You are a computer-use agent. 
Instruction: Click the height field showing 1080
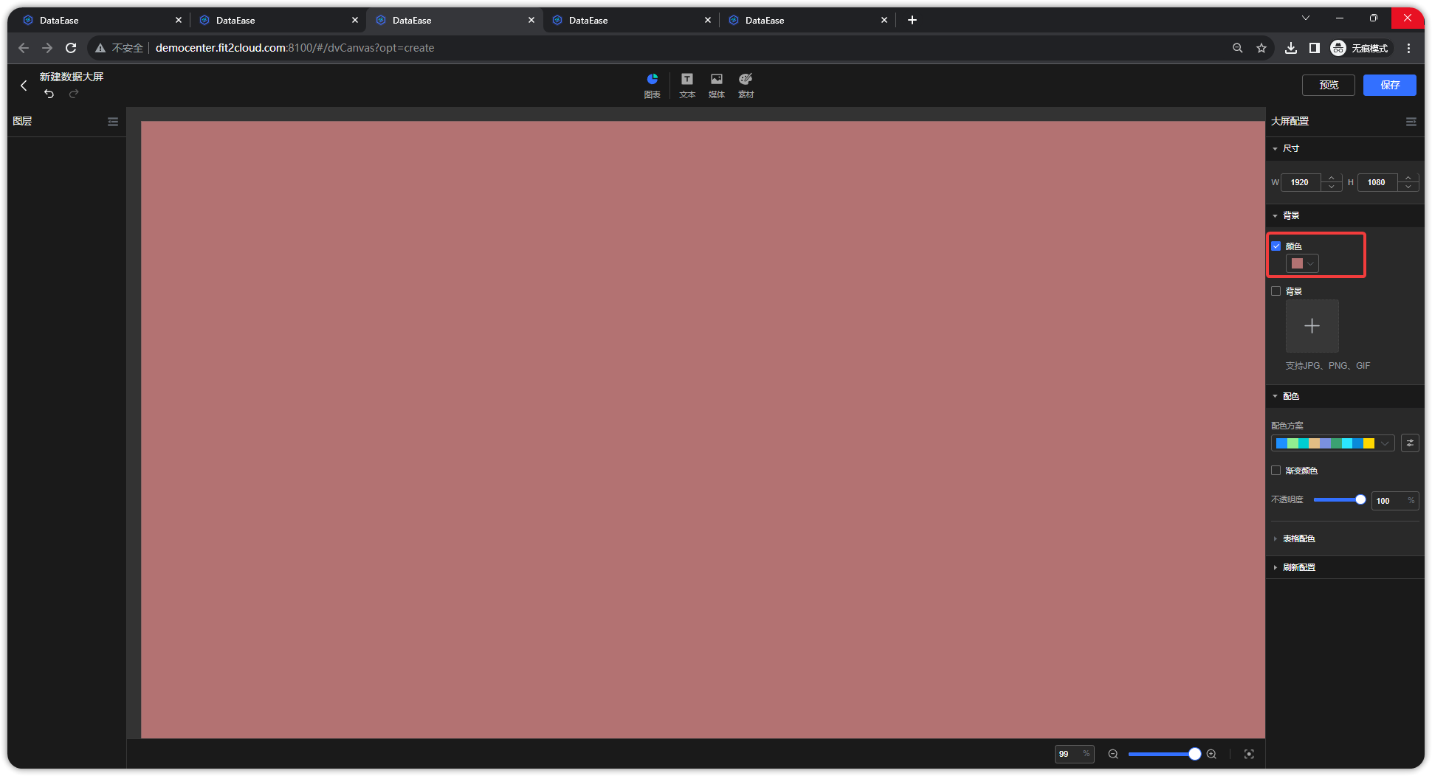(1377, 182)
